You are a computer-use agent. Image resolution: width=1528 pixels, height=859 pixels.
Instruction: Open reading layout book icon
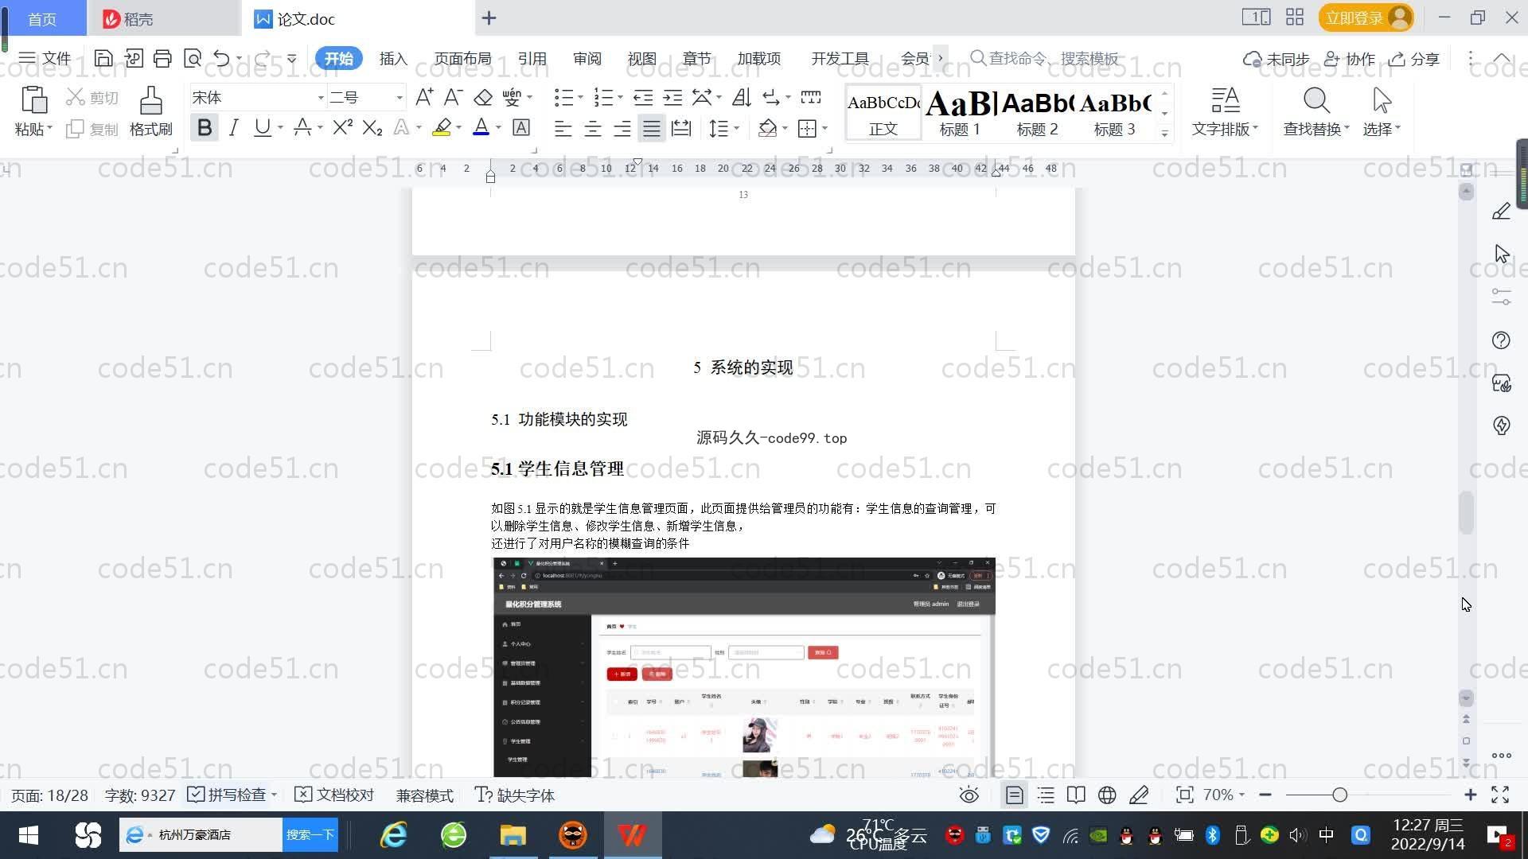click(1076, 795)
